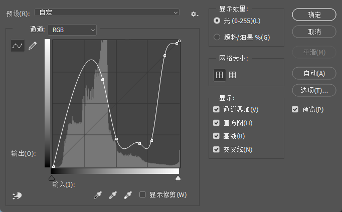342x212 pixels.
Task: Select 光 (0-255) display amount
Action: [x=217, y=21]
